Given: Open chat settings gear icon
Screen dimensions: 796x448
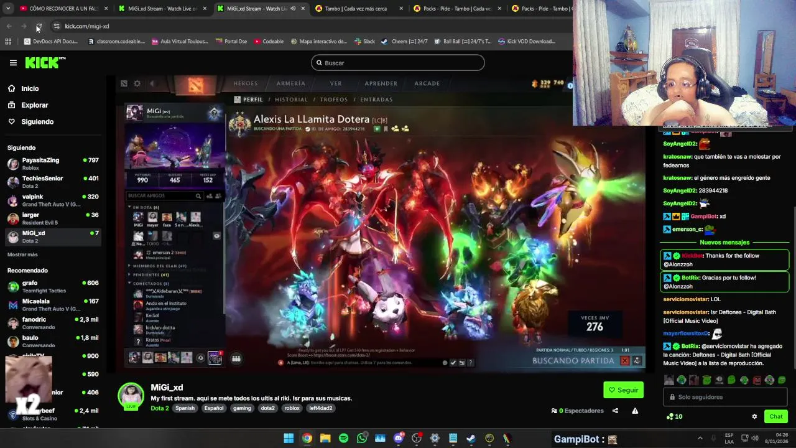Looking at the screenshot, I should (x=754, y=417).
